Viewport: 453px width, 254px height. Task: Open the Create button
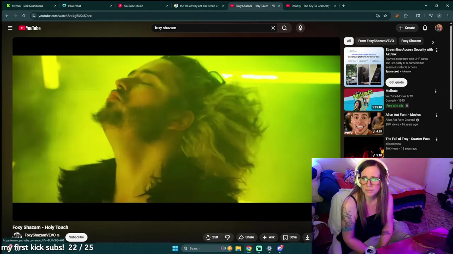(x=406, y=28)
